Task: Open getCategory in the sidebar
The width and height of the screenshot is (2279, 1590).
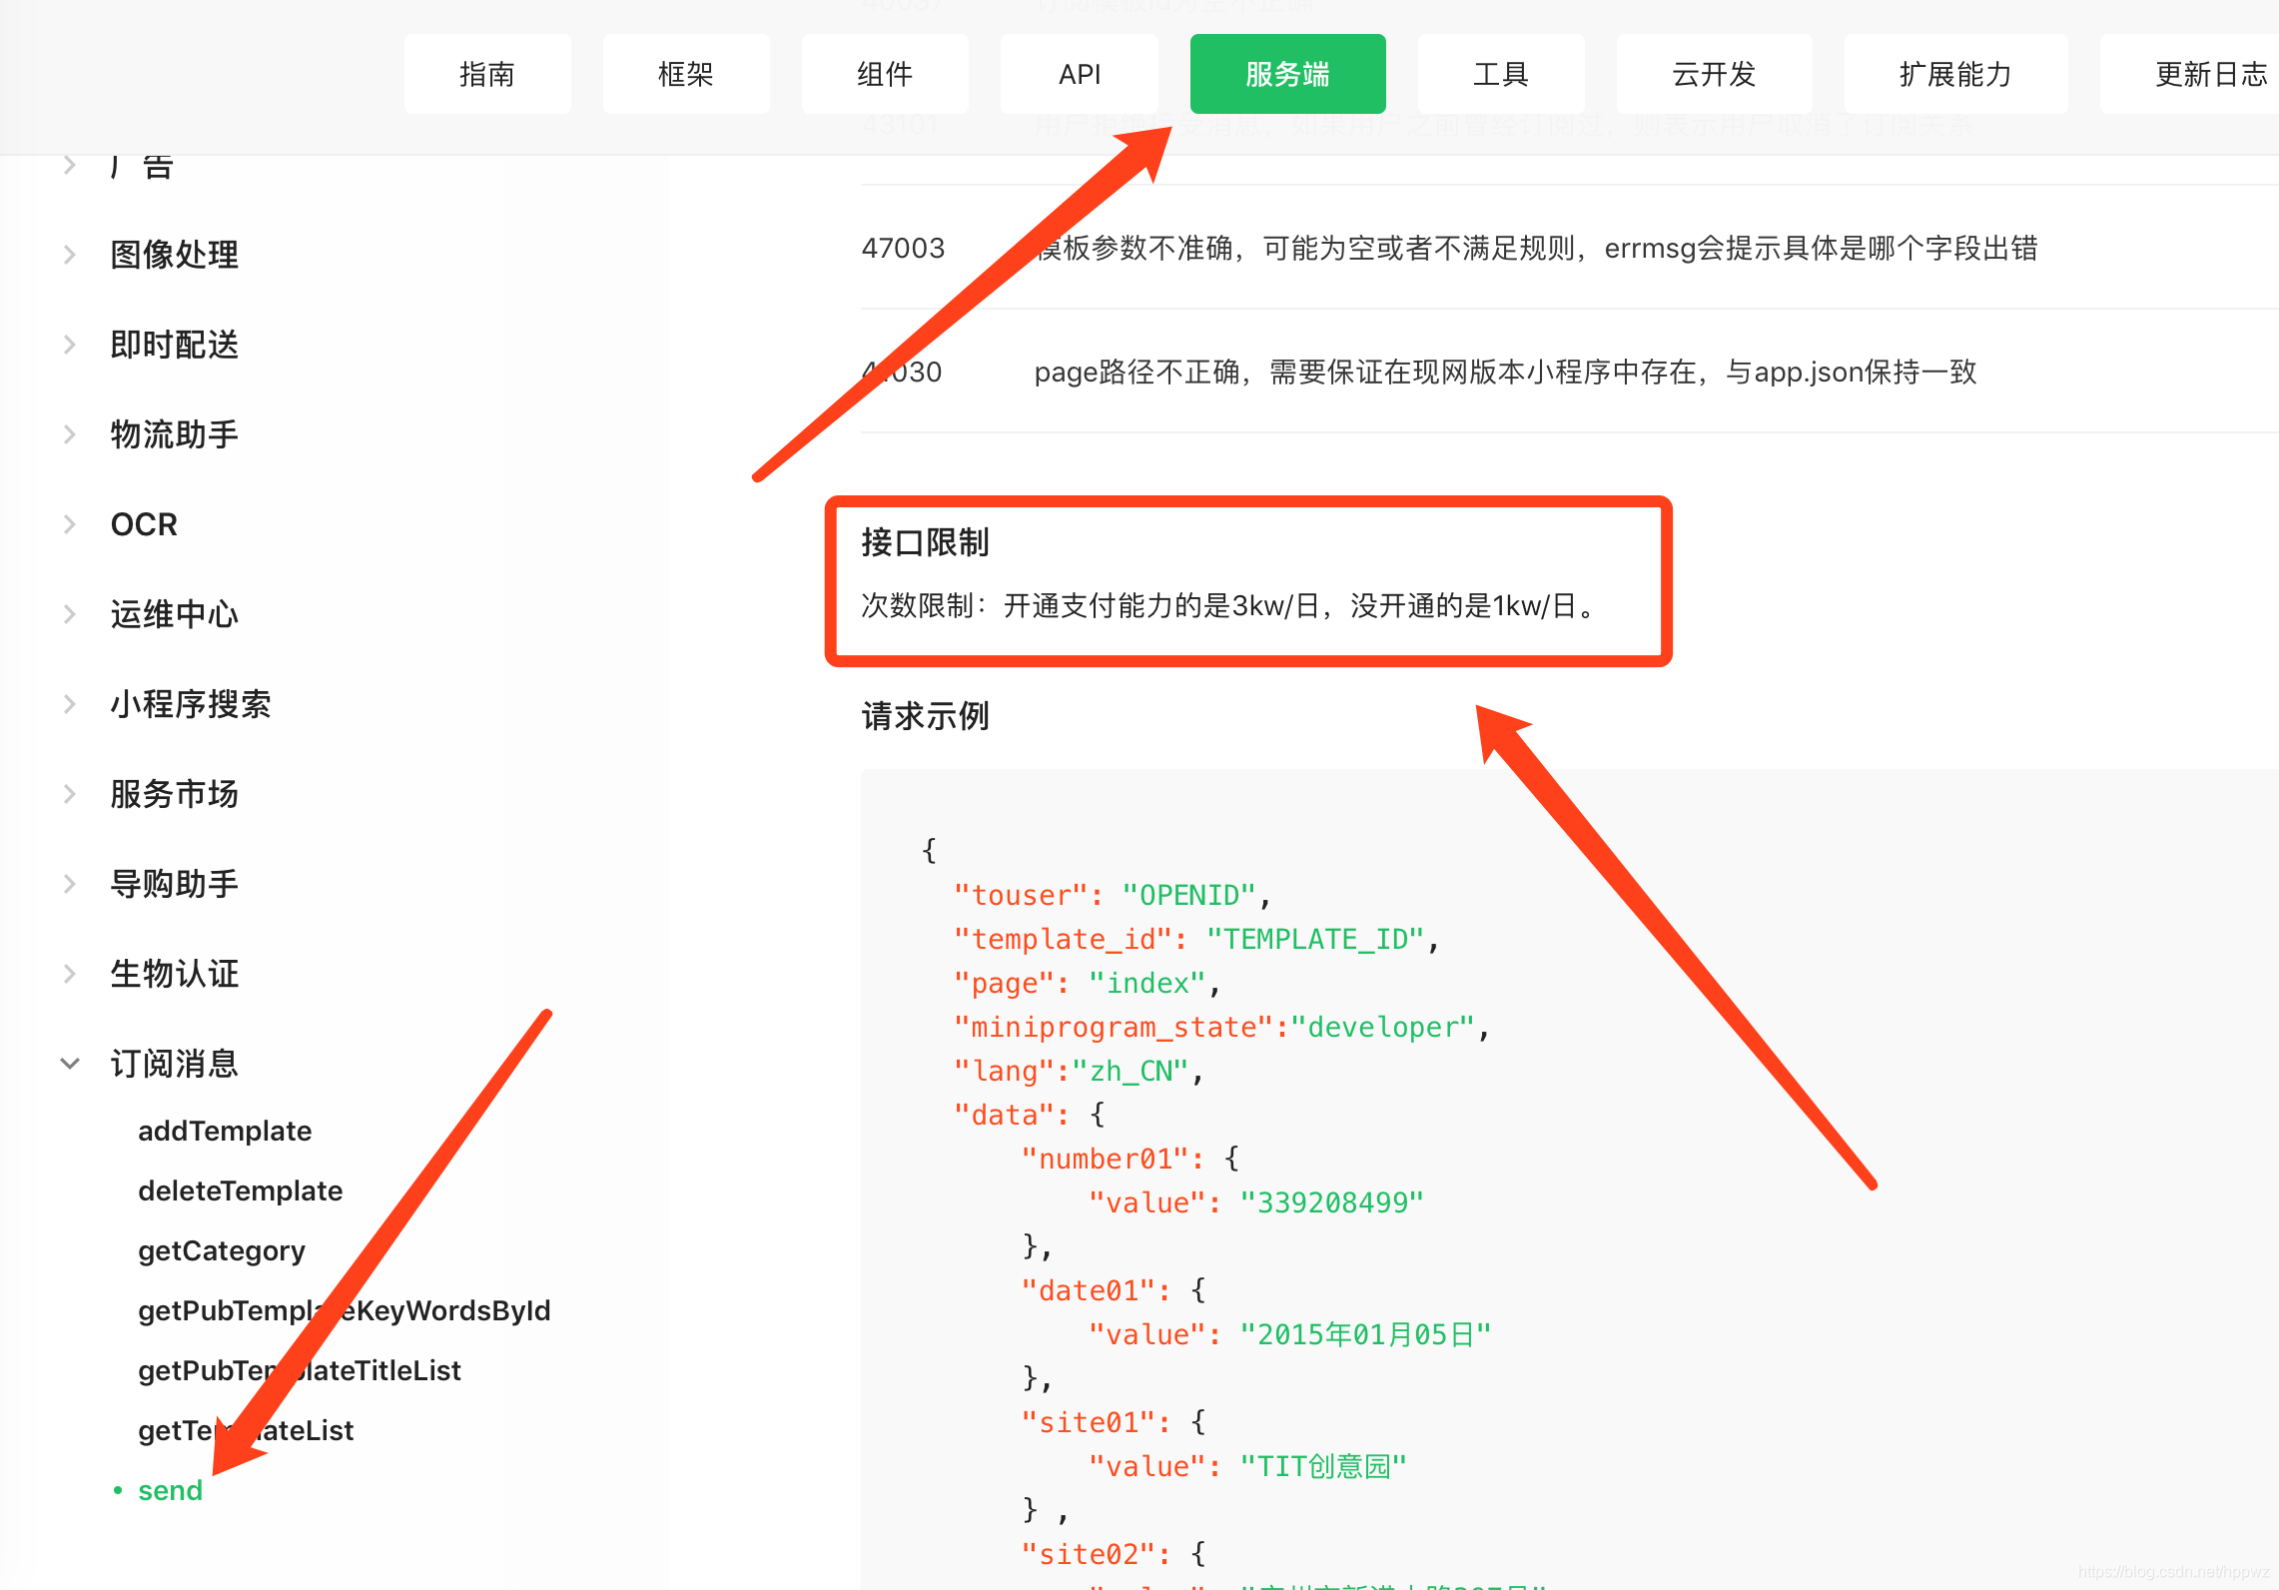Action: (221, 1250)
